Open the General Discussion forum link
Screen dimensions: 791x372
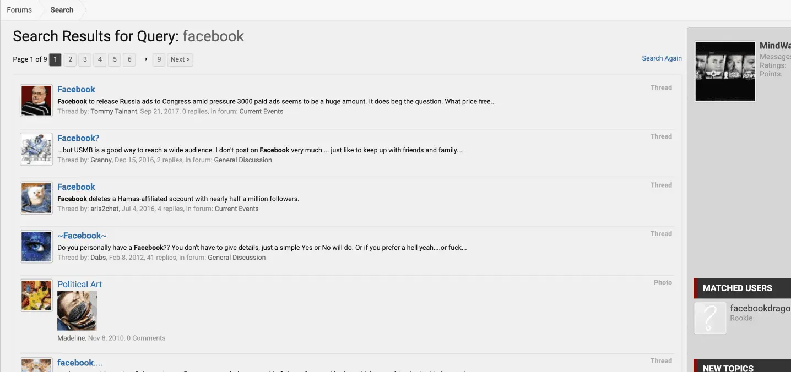[243, 160]
